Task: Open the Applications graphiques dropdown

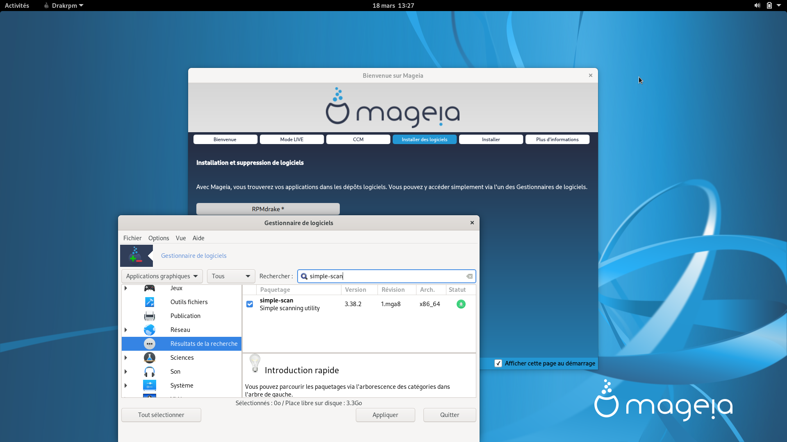Action: click(162, 276)
